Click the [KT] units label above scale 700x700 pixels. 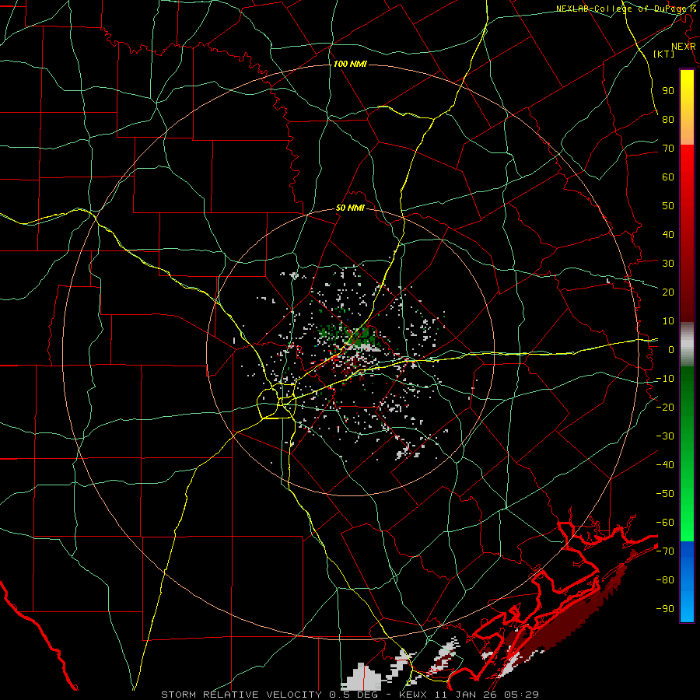[x=664, y=54]
